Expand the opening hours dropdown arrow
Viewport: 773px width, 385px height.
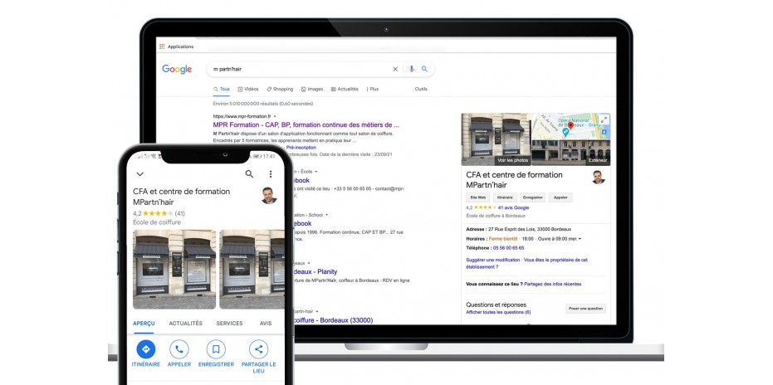[x=580, y=239]
